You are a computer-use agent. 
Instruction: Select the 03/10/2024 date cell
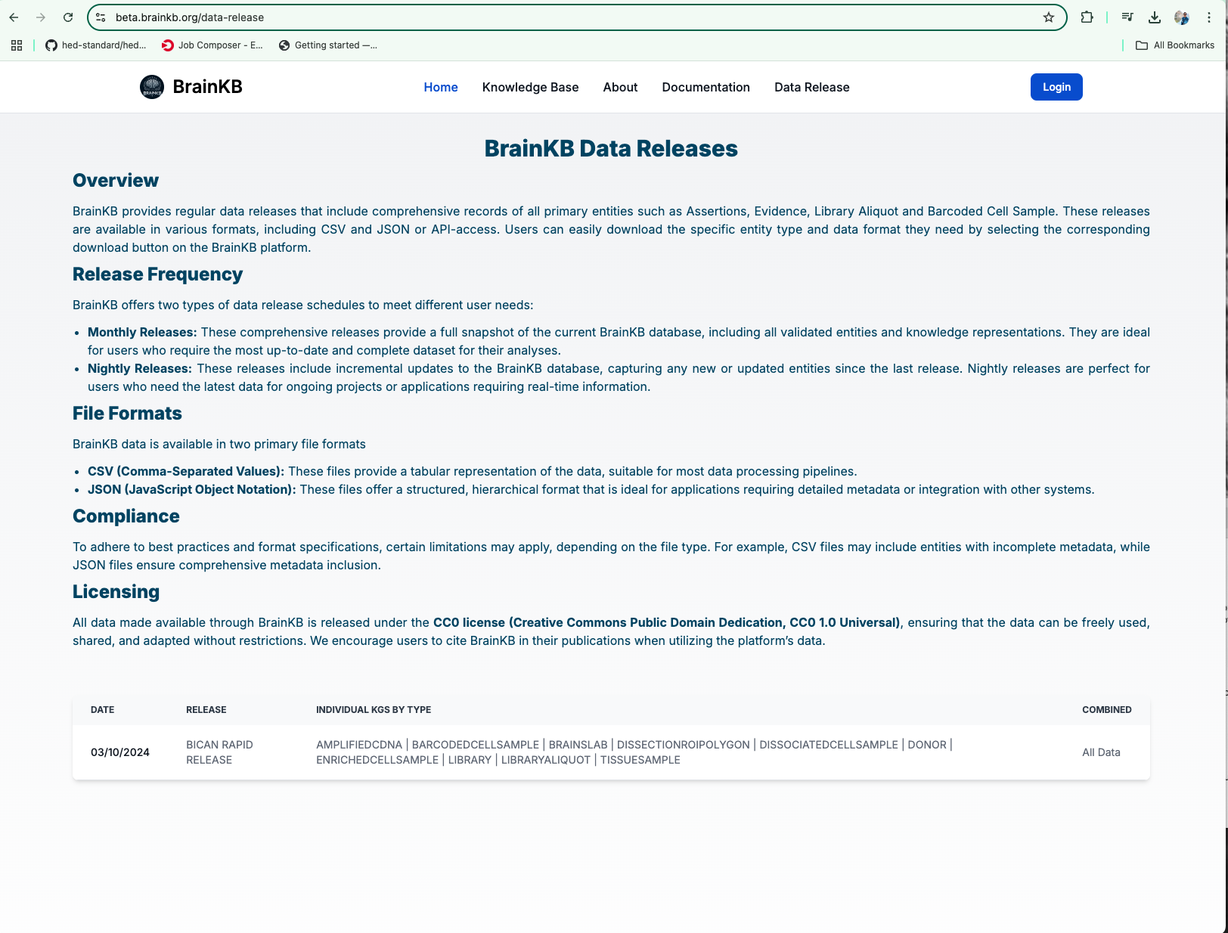coord(120,752)
